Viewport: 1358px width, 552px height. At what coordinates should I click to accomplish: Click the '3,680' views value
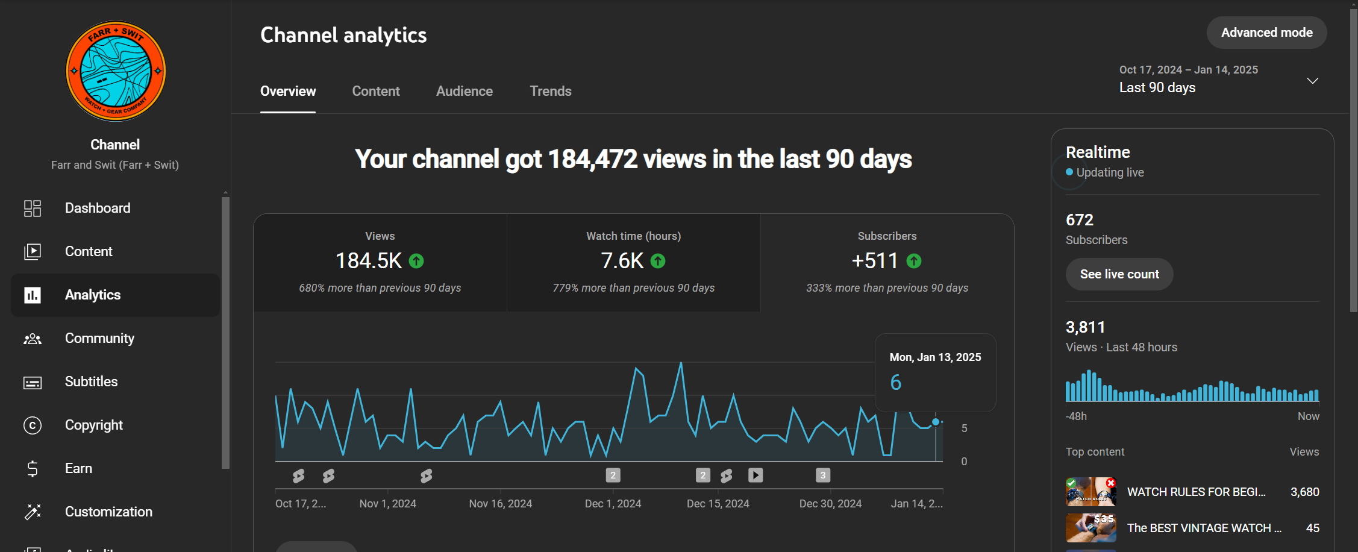(x=1305, y=492)
